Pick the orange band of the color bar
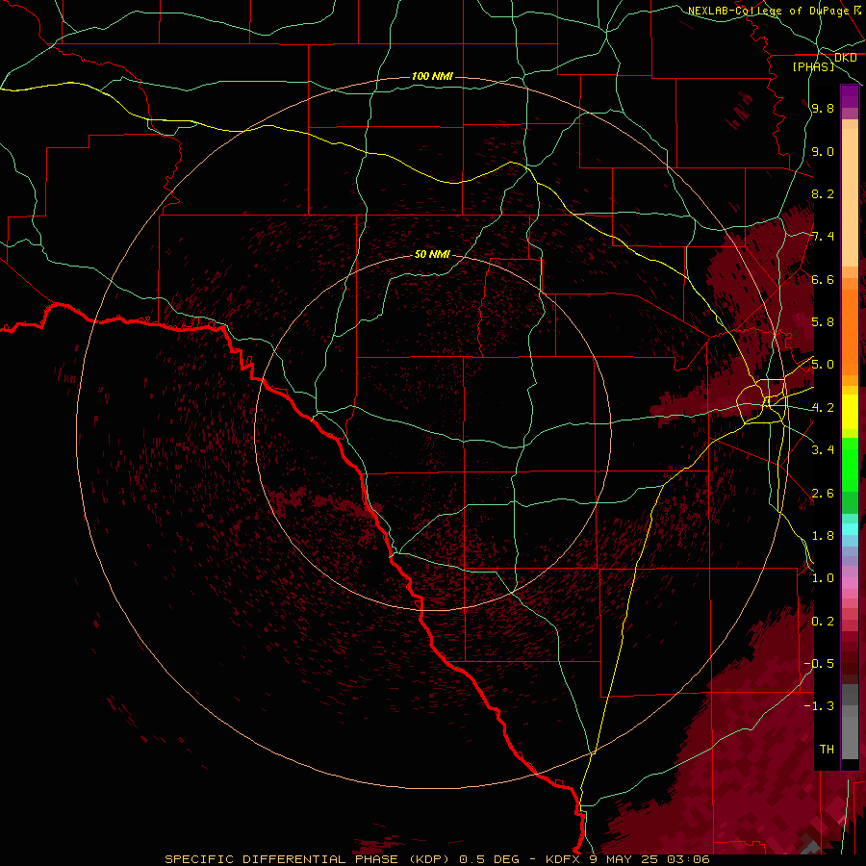 [x=850, y=331]
